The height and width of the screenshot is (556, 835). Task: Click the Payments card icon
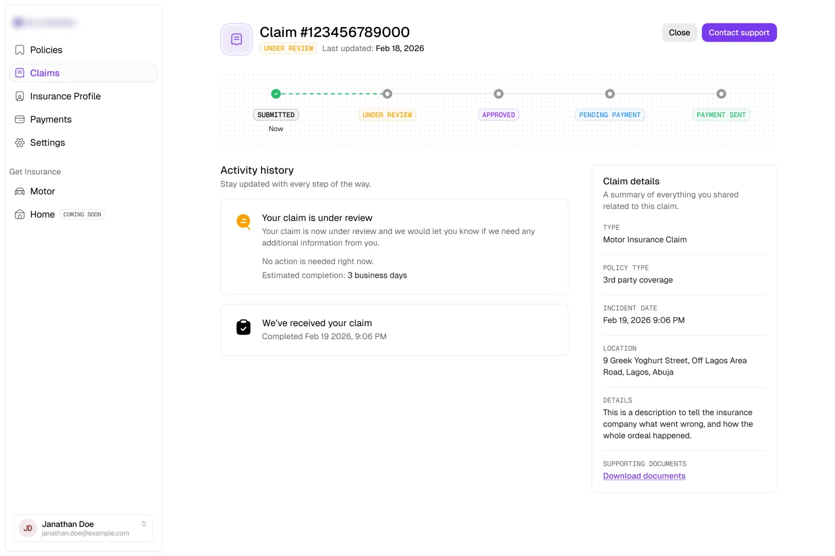20,119
